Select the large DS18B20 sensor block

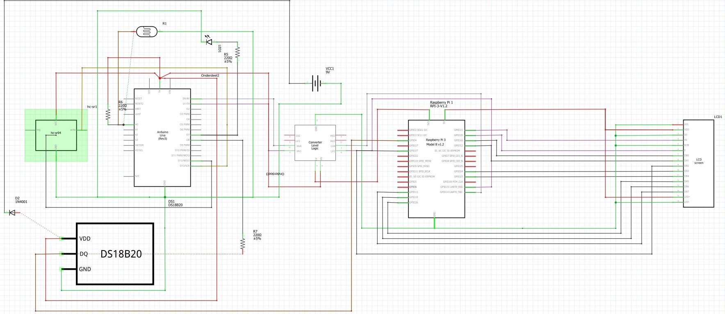point(115,254)
